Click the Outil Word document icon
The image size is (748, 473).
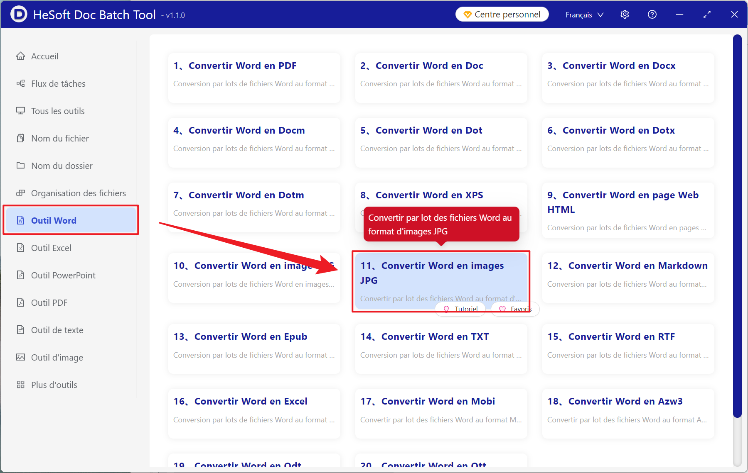(20, 220)
